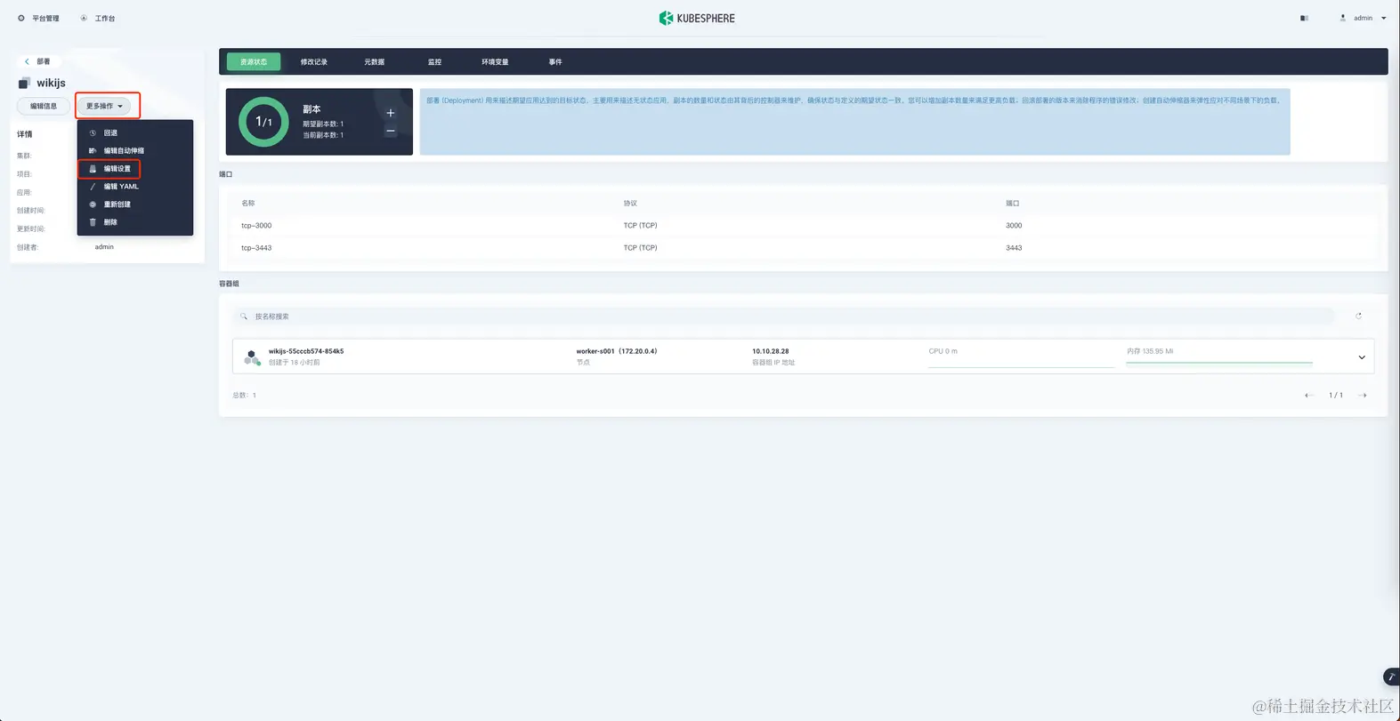Click port value 3443

tap(1014, 248)
